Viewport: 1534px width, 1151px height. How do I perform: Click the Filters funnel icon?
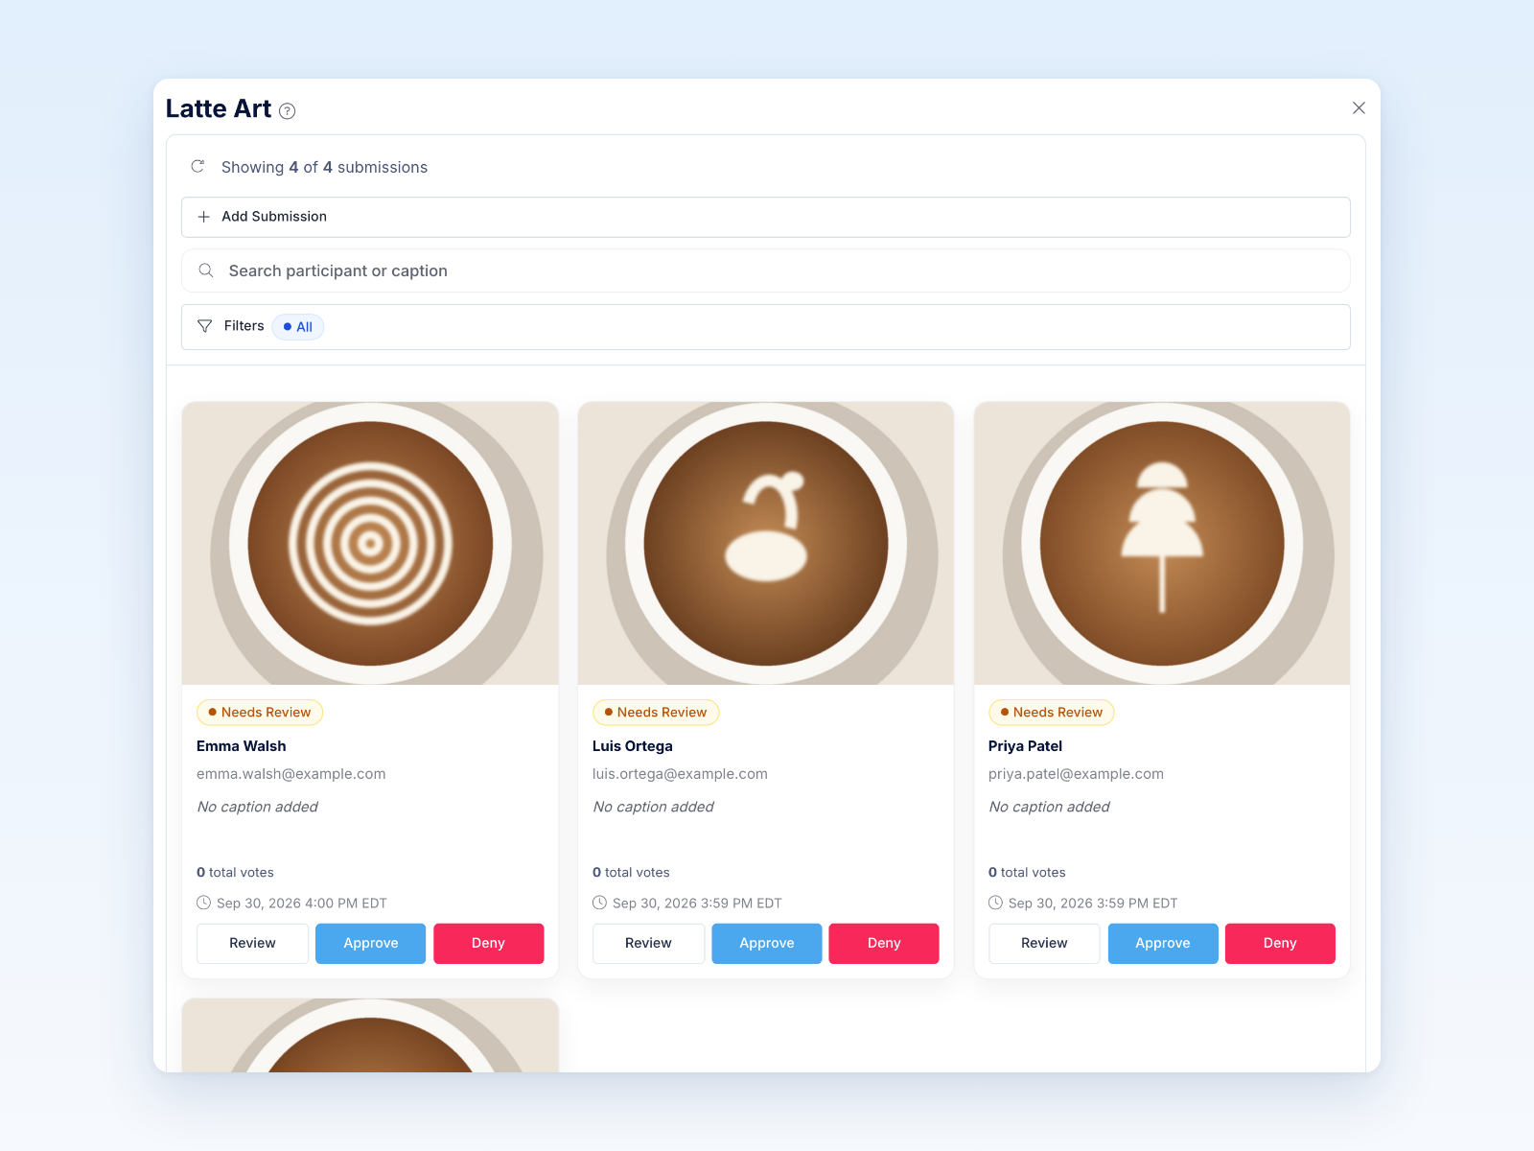204,326
